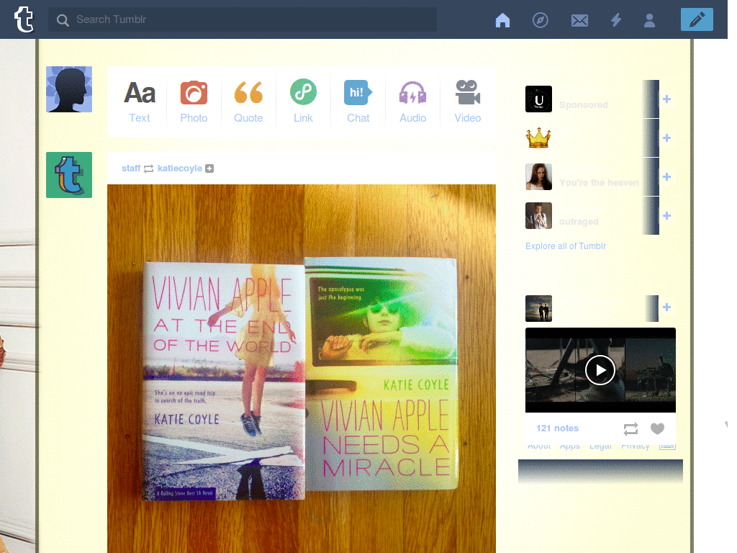Open staff blog avatar with t logo
The width and height of the screenshot is (737, 553).
pos(69,175)
